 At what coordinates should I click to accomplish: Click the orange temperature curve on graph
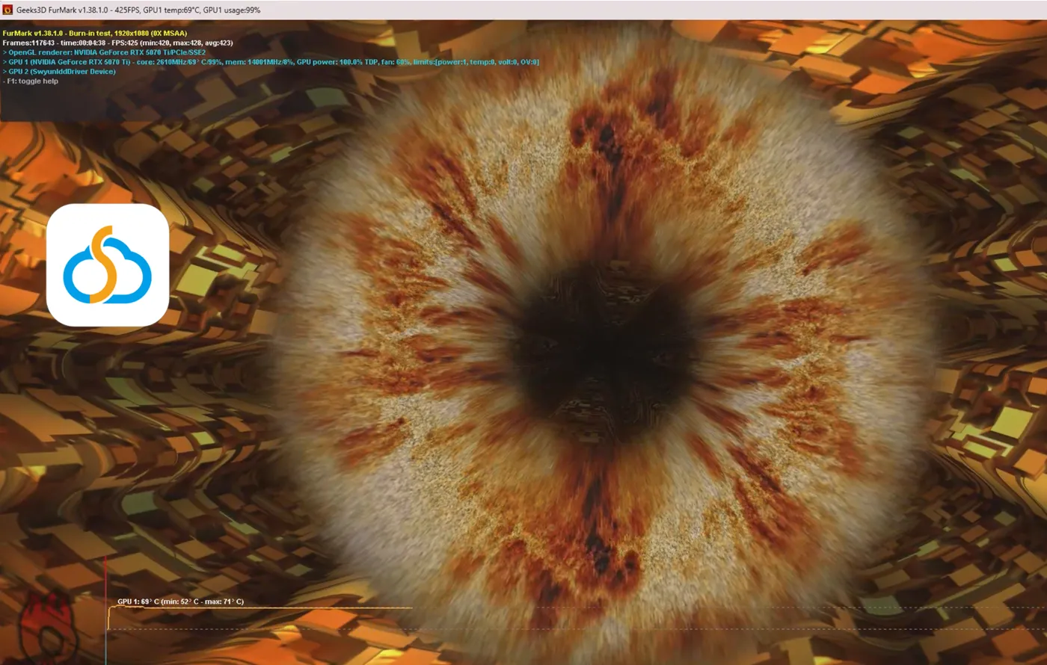[x=262, y=608]
